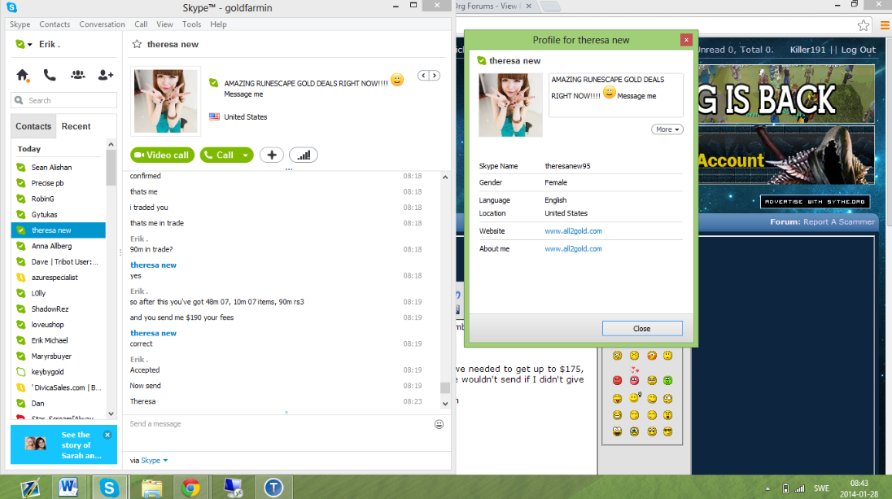Open the Tools menu
892x499 pixels.
coord(191,24)
